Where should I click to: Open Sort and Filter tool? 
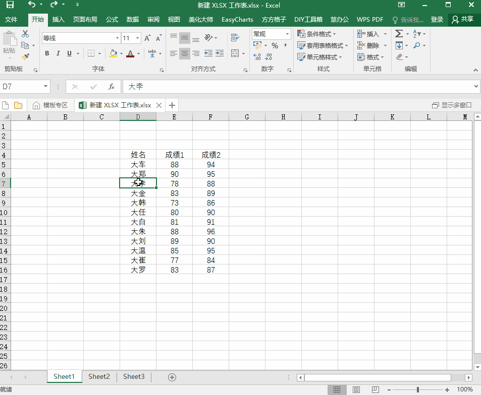(417, 33)
